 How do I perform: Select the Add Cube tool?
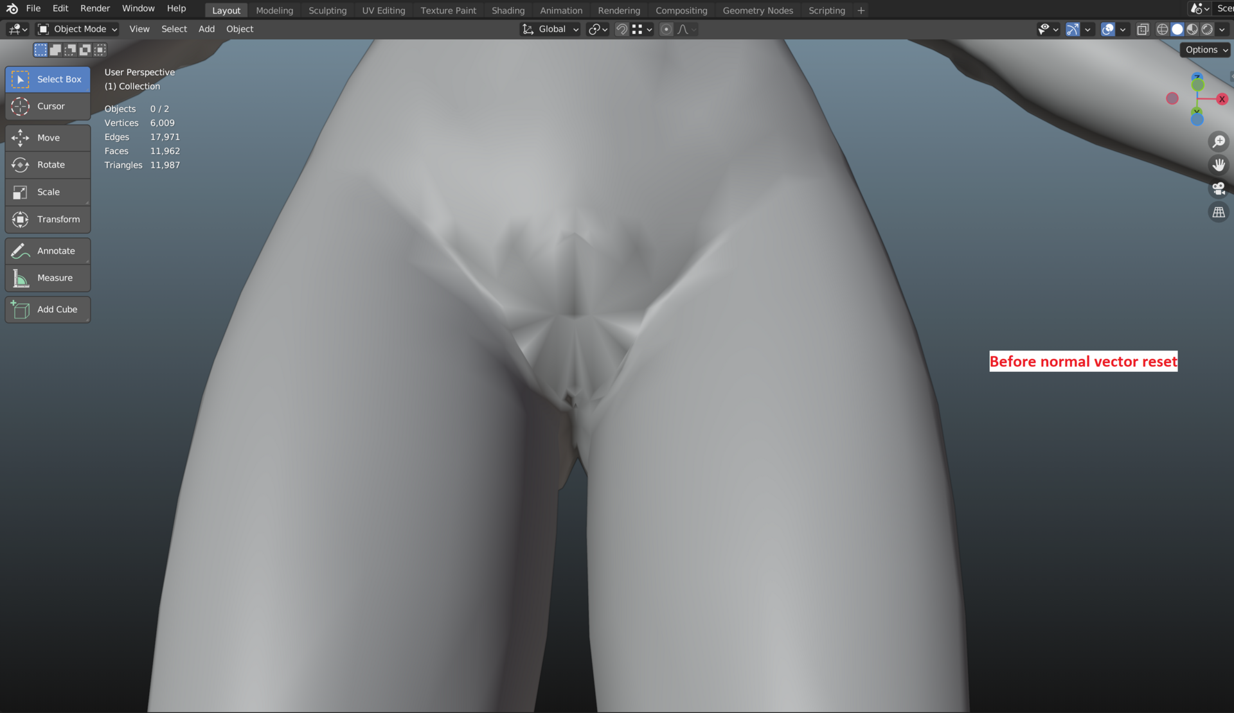(x=48, y=309)
